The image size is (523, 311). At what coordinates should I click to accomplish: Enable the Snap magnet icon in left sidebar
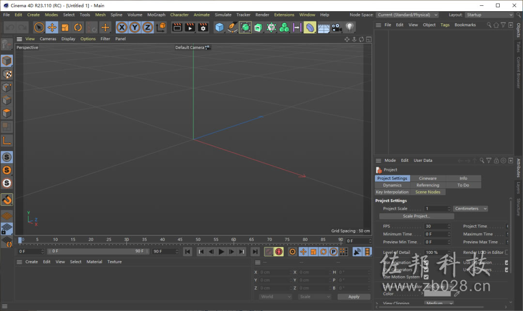[x=7, y=200]
